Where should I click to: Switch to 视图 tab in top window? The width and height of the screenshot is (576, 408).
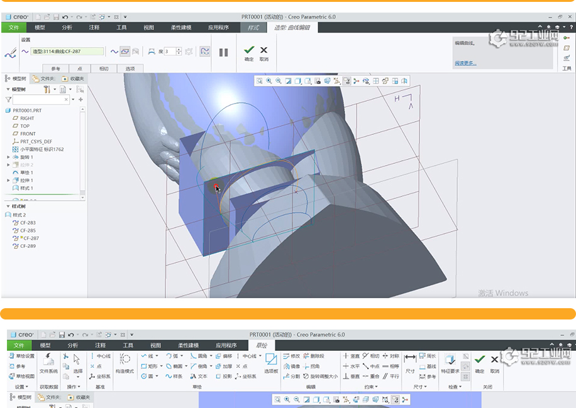pyautogui.click(x=149, y=28)
